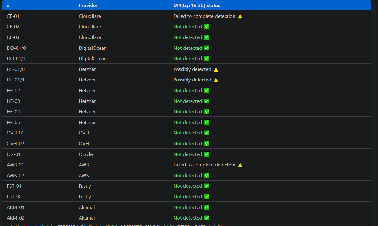Viewport: 378px width, 226px height.
Task: Click 'AWS' provider in AWS-02 row
Action: click(x=84, y=176)
